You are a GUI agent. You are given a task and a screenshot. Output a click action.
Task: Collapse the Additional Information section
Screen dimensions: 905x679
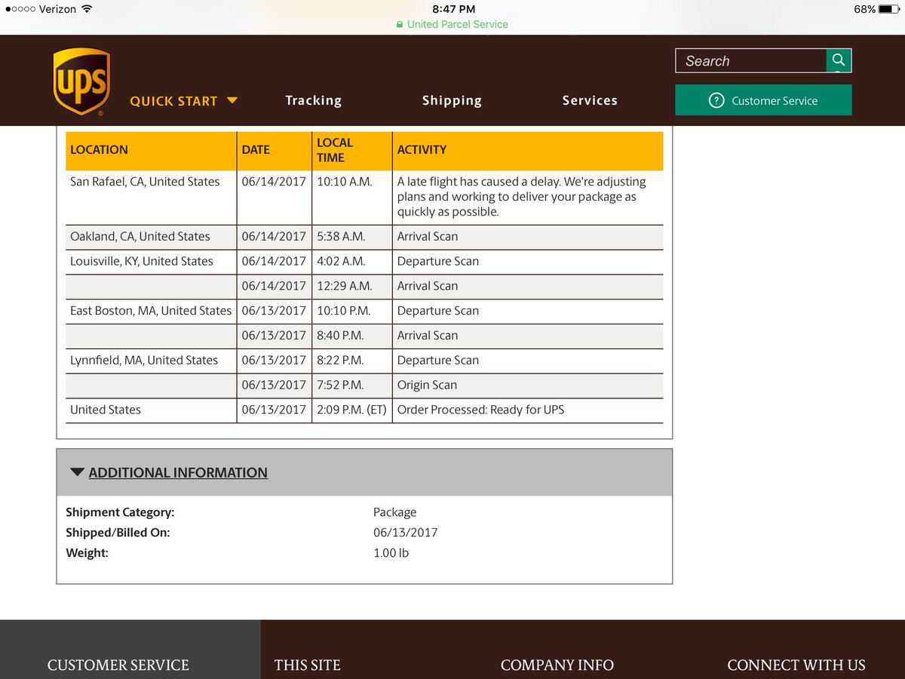(x=77, y=472)
